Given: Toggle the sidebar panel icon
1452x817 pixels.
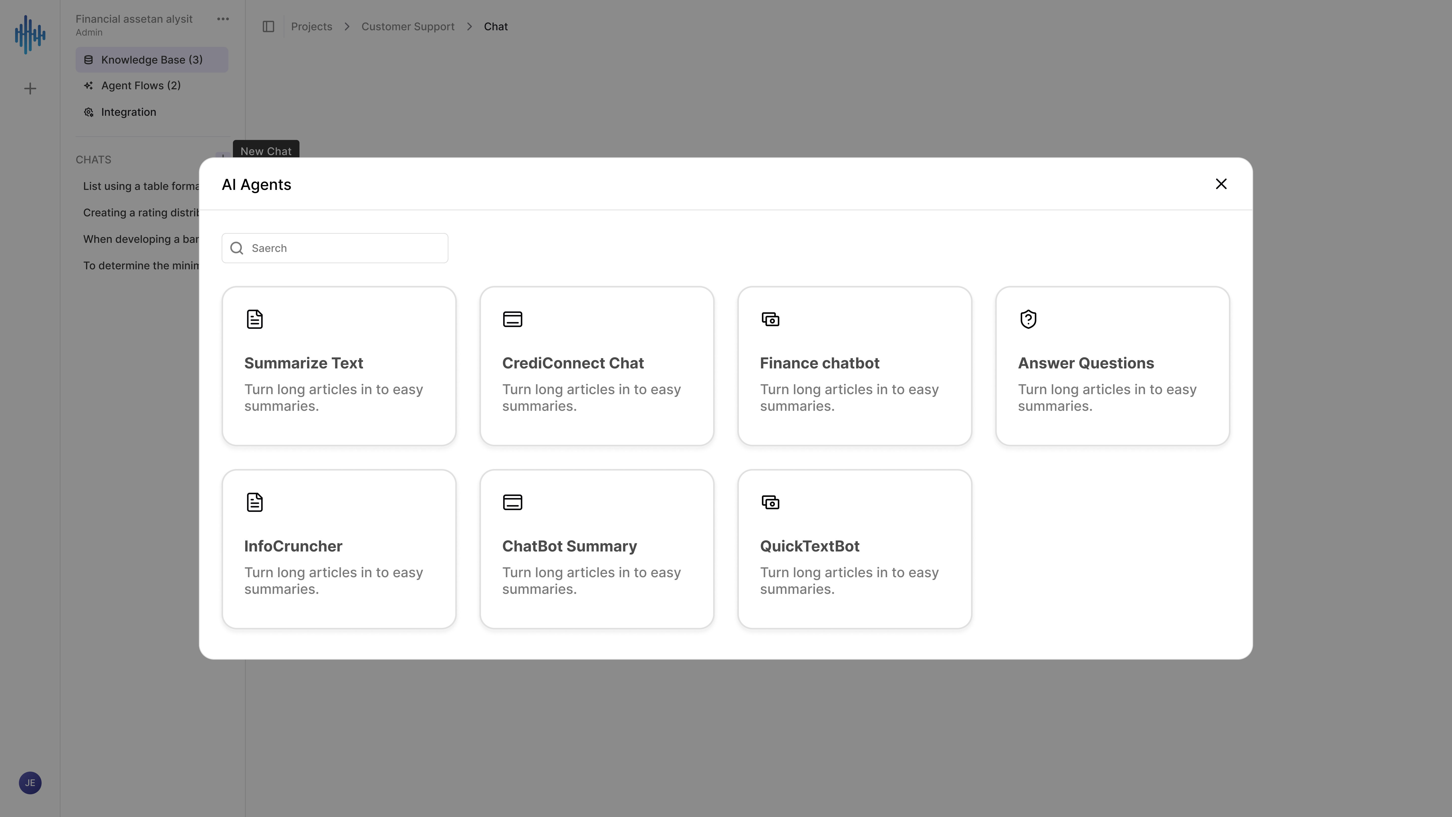Looking at the screenshot, I should 268,26.
